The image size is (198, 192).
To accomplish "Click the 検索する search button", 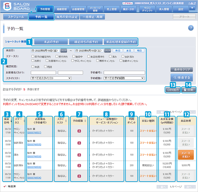I will click(182, 77).
